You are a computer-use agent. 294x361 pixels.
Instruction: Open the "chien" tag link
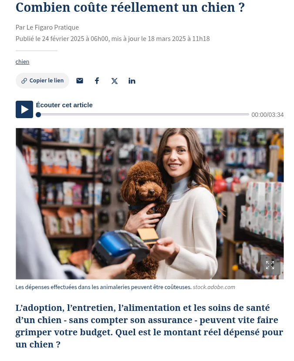[x=22, y=62]
